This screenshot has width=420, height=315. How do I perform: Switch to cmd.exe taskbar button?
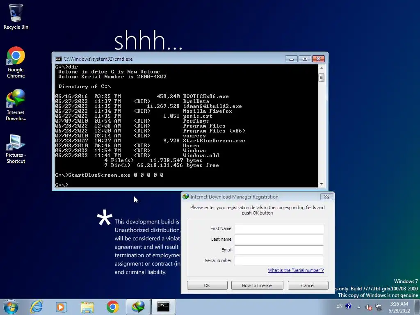point(163,307)
